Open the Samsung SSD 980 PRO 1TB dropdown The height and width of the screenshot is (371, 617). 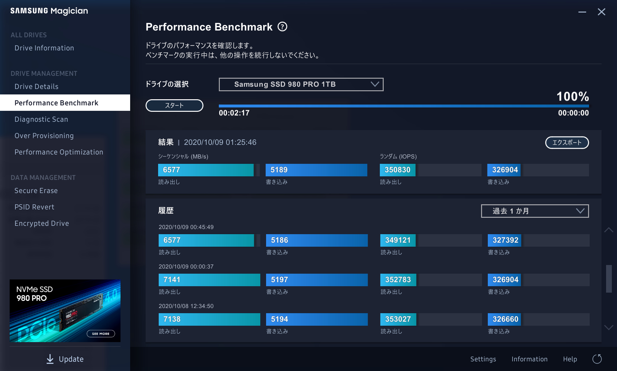pos(301,84)
